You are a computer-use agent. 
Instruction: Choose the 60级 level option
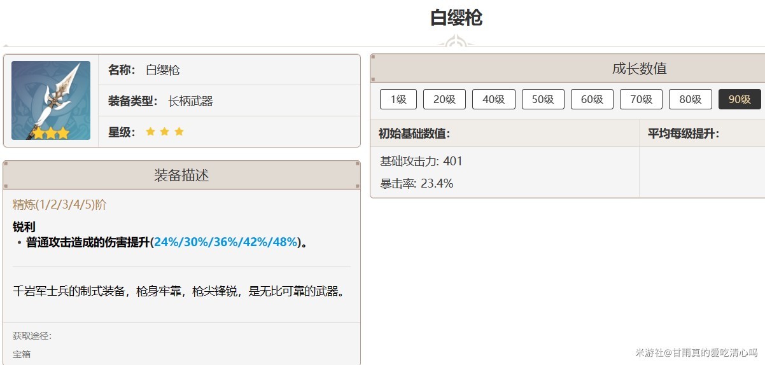tap(592, 99)
